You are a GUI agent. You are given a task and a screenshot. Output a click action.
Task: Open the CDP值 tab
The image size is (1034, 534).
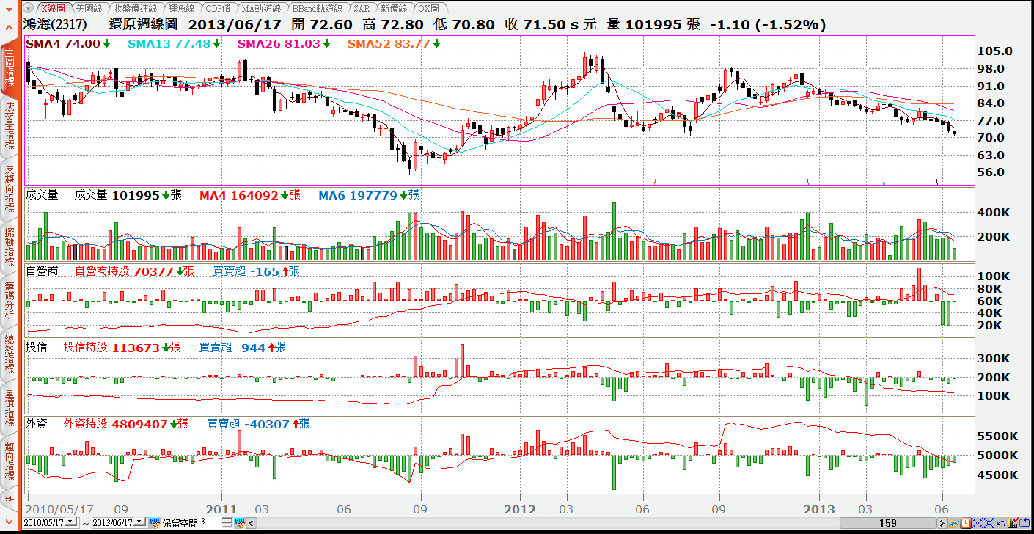click(219, 8)
